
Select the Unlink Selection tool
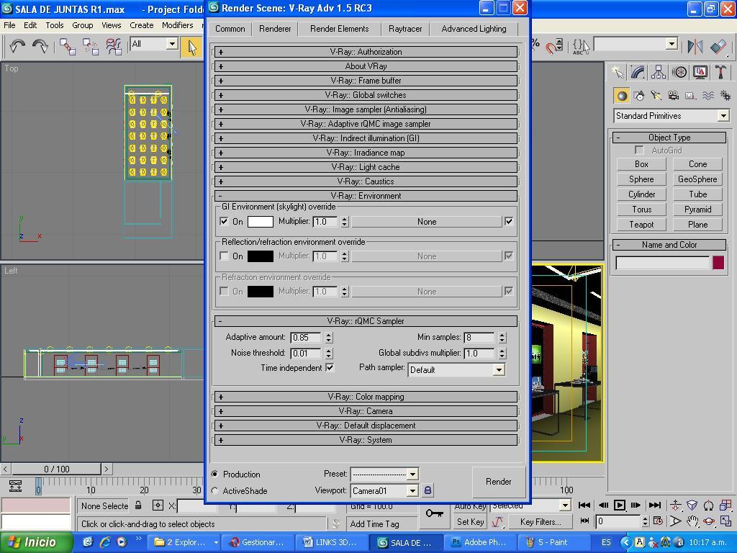(90, 47)
